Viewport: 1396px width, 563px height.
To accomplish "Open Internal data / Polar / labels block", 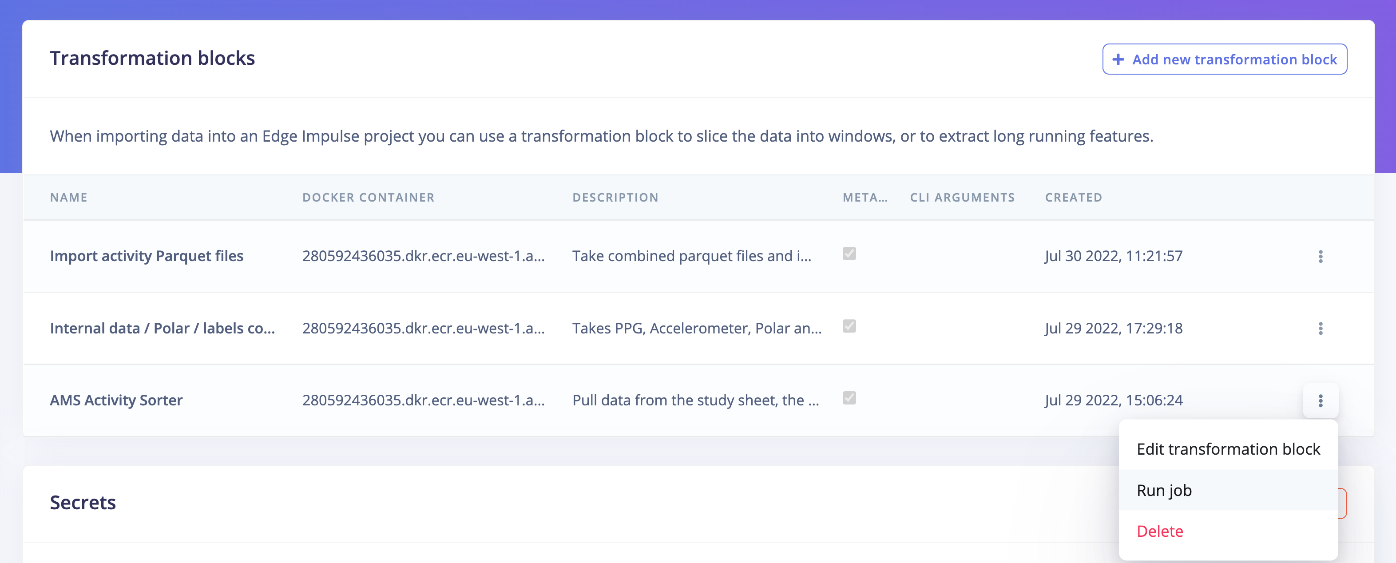I will [x=162, y=329].
